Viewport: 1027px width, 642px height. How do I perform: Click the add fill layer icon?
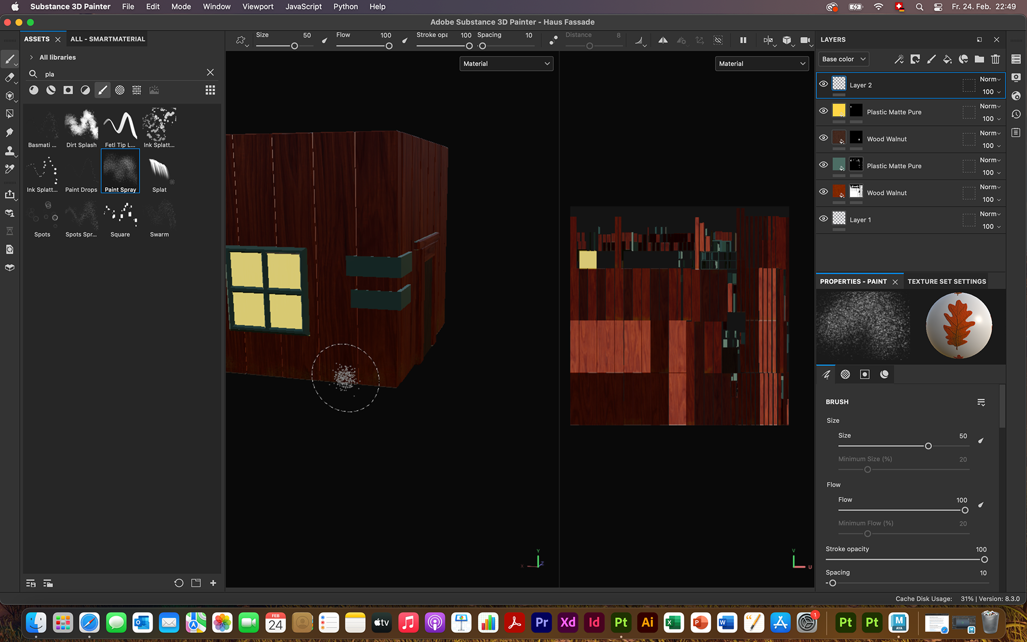[947, 59]
